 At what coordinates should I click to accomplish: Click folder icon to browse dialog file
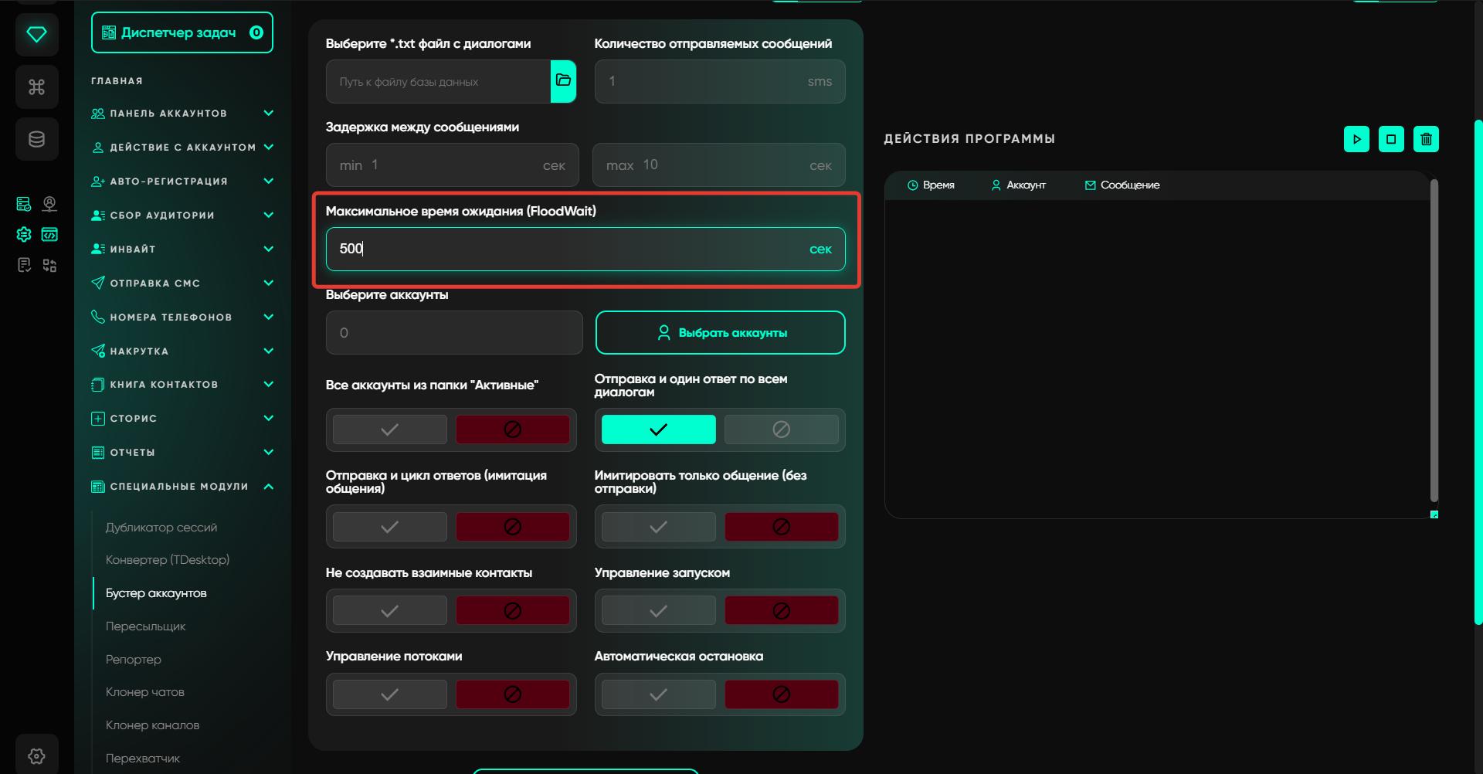click(x=563, y=81)
